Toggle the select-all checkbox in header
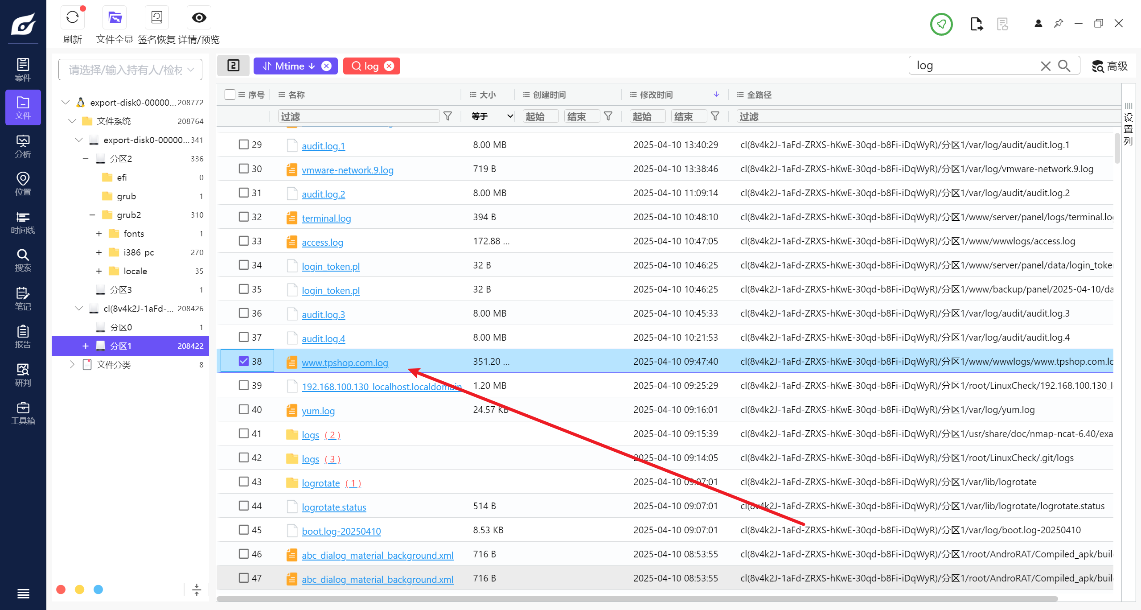 (x=230, y=95)
